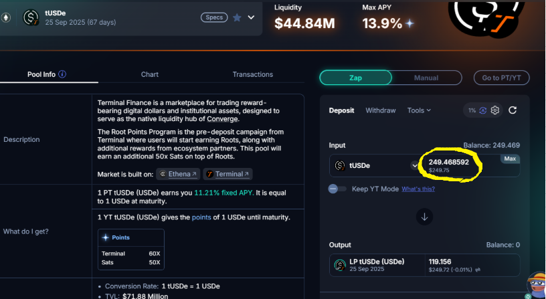This screenshot has height=299, width=546.
Task: Click the Max APY value 13.9%
Action: pyautogui.click(x=382, y=23)
